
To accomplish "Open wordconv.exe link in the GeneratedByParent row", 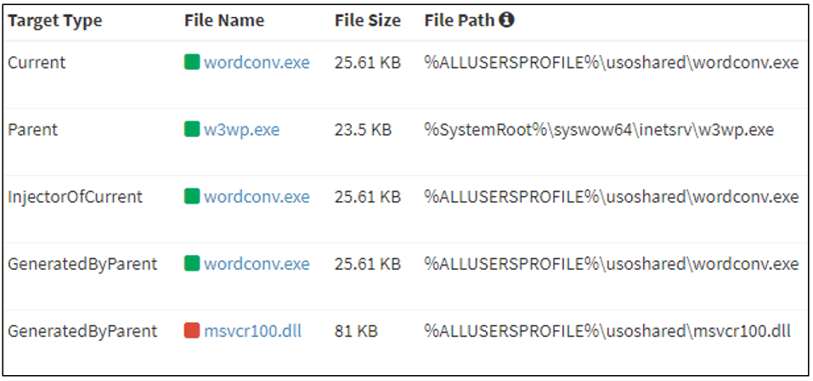I will click(x=257, y=264).
